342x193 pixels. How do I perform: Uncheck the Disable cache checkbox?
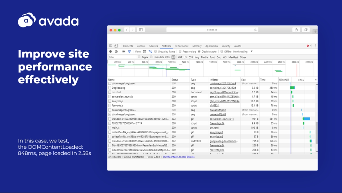click(199, 51)
